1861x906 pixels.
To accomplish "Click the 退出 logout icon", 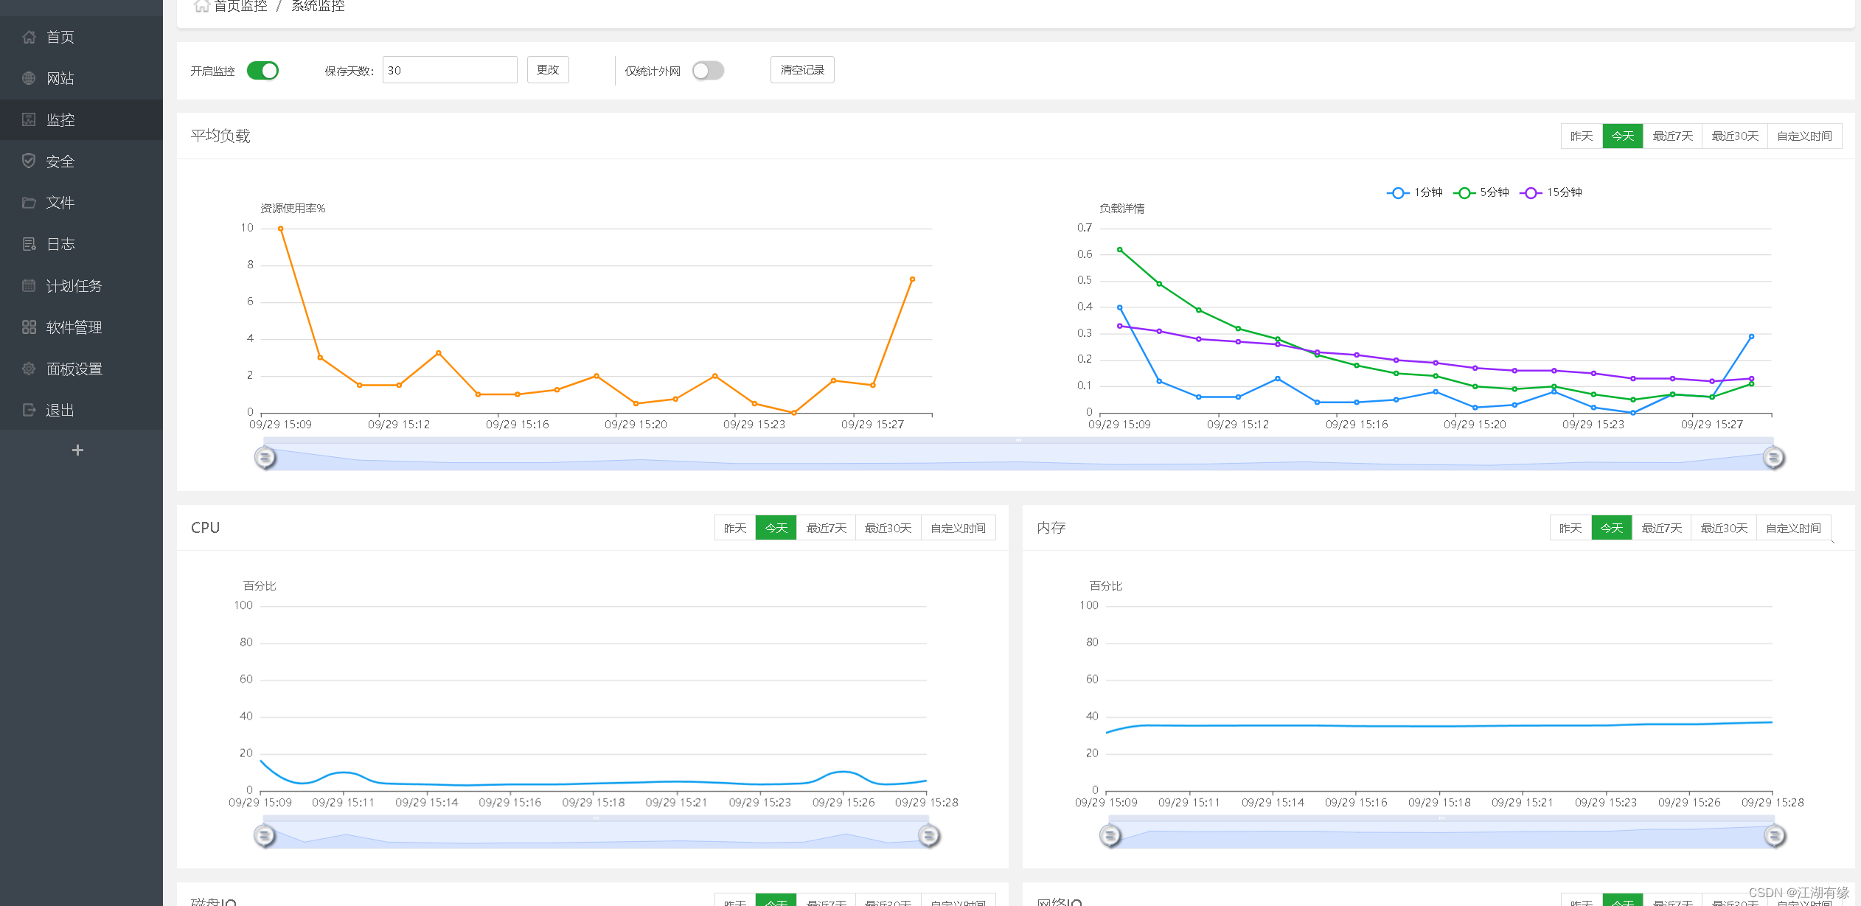I will click(29, 410).
